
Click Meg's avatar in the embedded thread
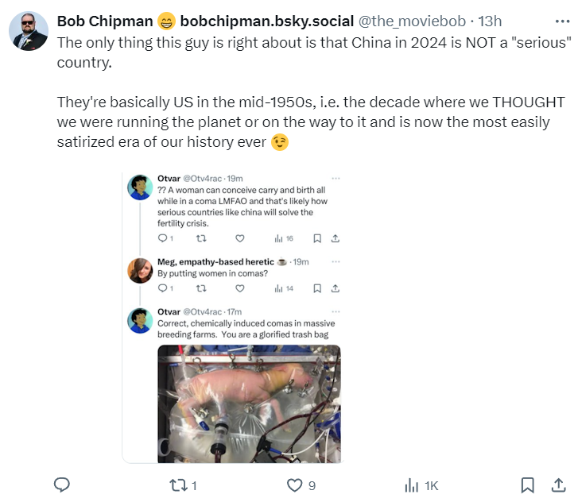pyautogui.click(x=140, y=270)
